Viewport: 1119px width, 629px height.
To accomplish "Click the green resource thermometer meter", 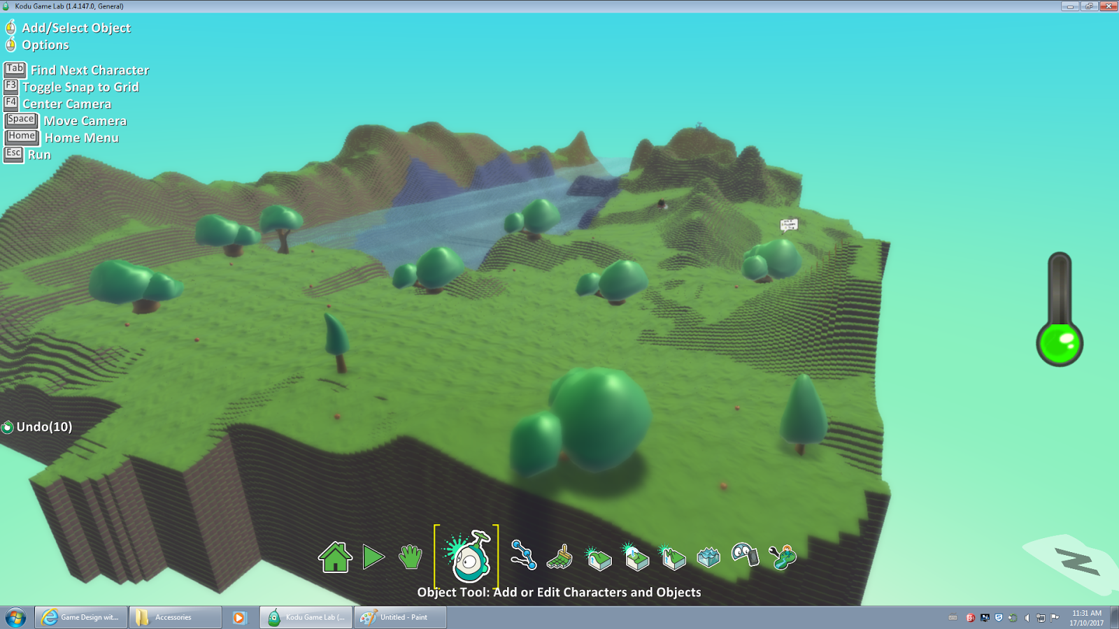I will click(1060, 310).
